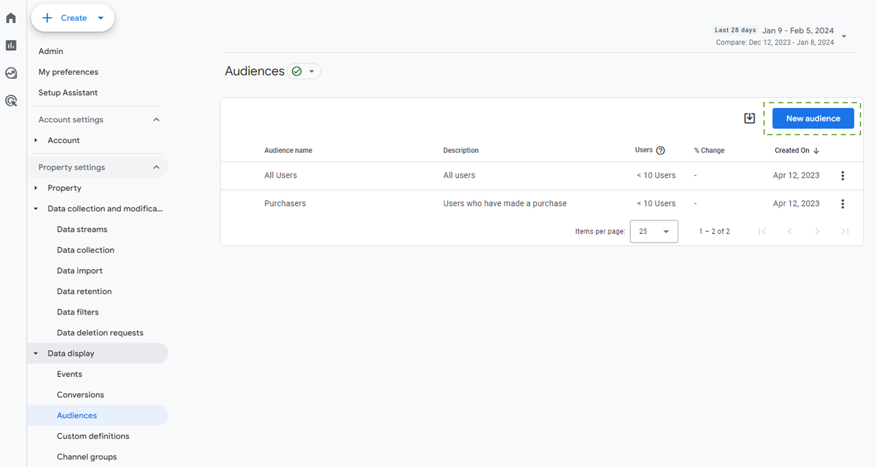Go to the next page of results
This screenshot has height=467, width=876.
tap(817, 232)
